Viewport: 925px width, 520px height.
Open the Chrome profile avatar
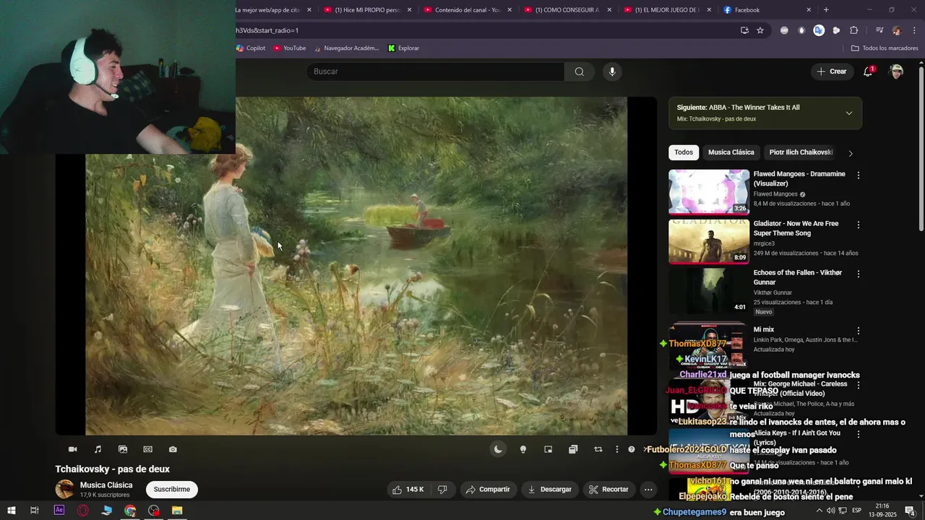coord(897,30)
